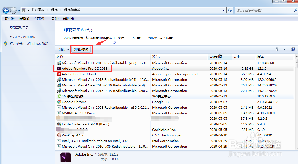Select the K-Lite Codec Pack icon
Screen dimensions: 298x164
click(x=59, y=124)
